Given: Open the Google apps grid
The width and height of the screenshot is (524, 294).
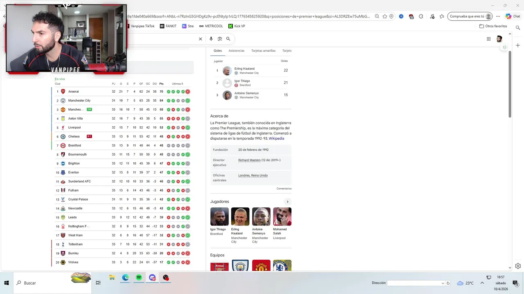Looking at the screenshot, I should [488, 39].
